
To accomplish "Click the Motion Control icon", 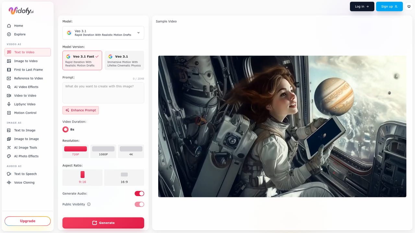I will pyautogui.click(x=9, y=113).
